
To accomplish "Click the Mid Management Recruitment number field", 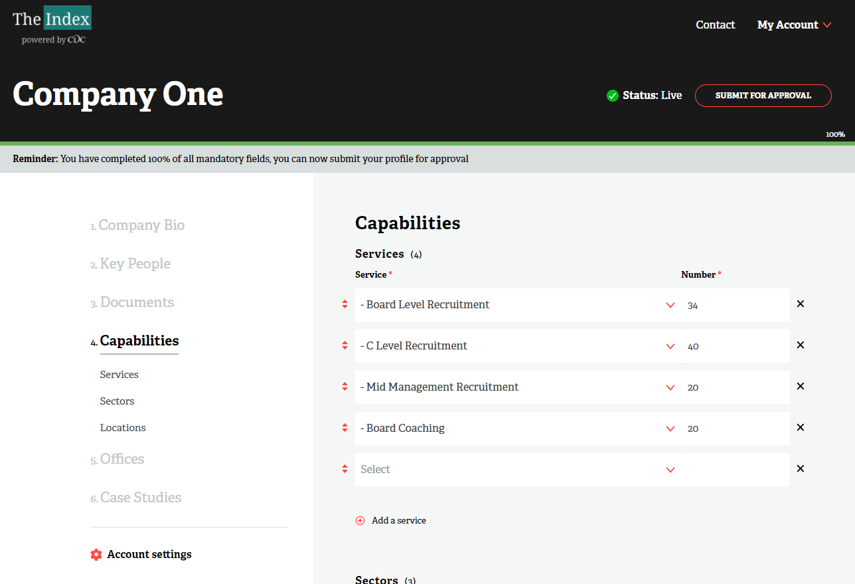I will 734,387.
